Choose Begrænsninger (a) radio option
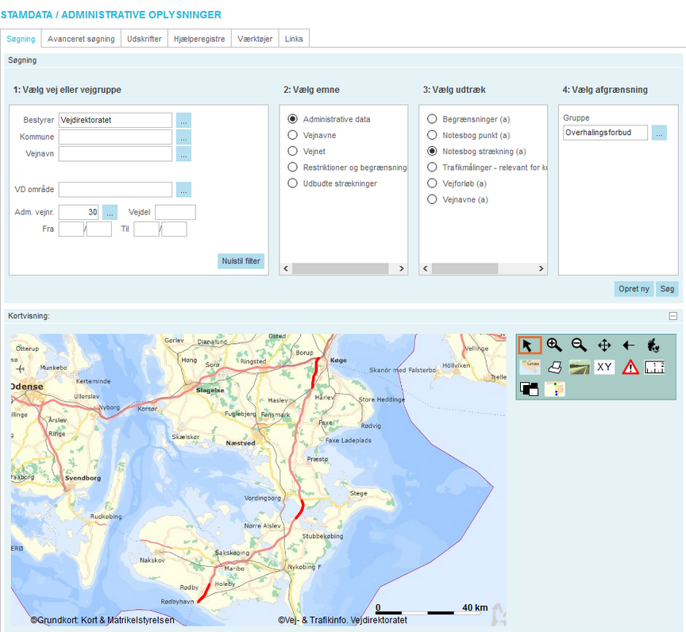 (432, 119)
